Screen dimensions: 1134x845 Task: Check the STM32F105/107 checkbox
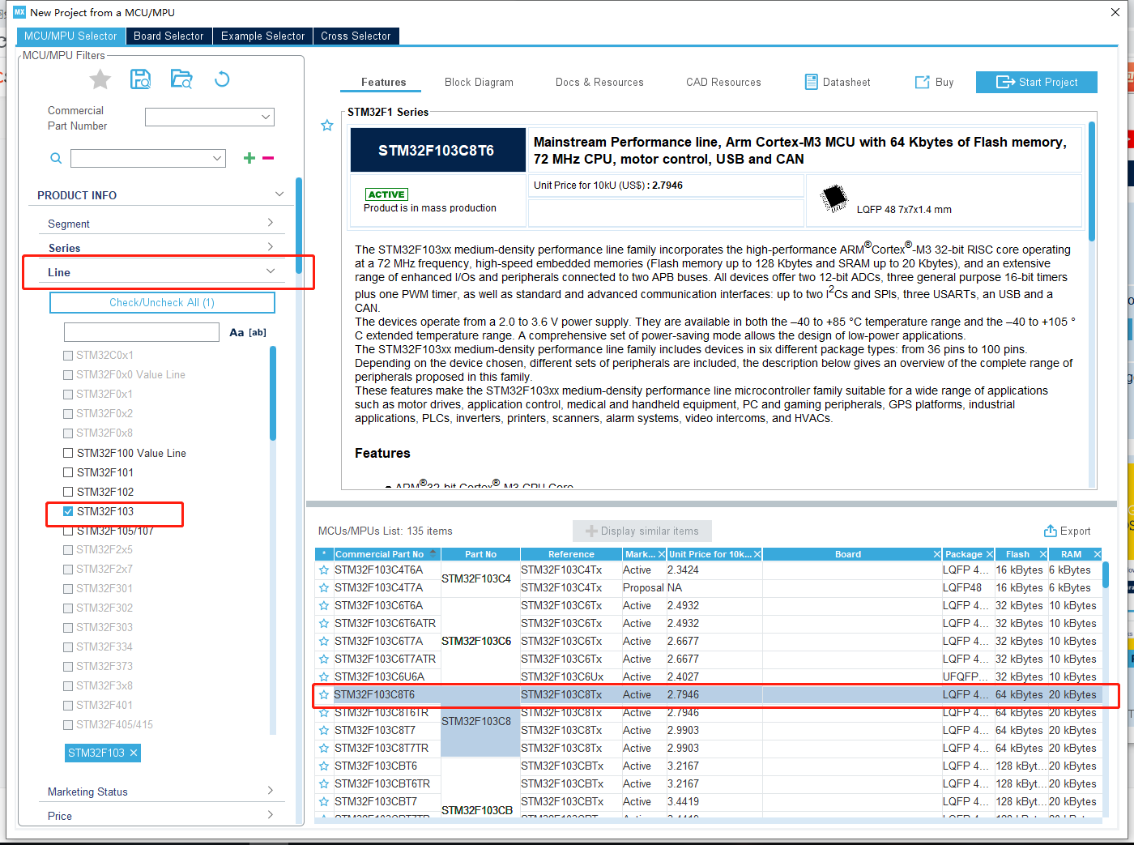click(68, 531)
